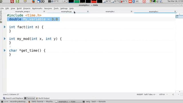Open the Tools menu
This screenshot has width=183, height=103.
(x=56, y=8)
